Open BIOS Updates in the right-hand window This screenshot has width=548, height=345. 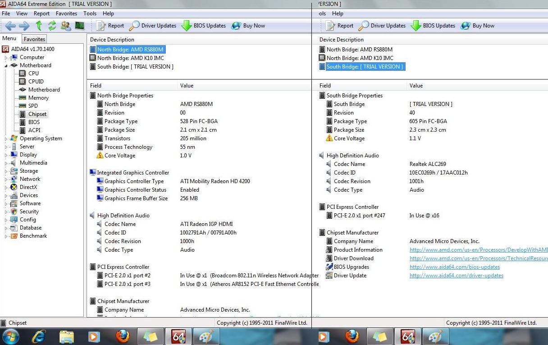point(433,26)
